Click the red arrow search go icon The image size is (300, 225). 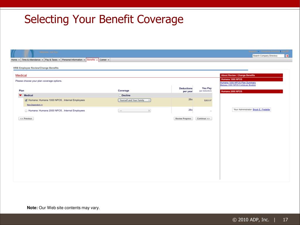point(287,56)
